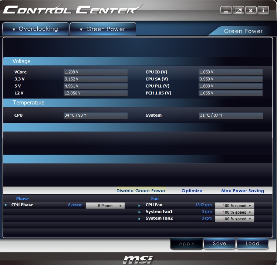Click the info icon in title bar
Image resolution: width=277 pixels, height=265 pixels.
tap(263, 10)
